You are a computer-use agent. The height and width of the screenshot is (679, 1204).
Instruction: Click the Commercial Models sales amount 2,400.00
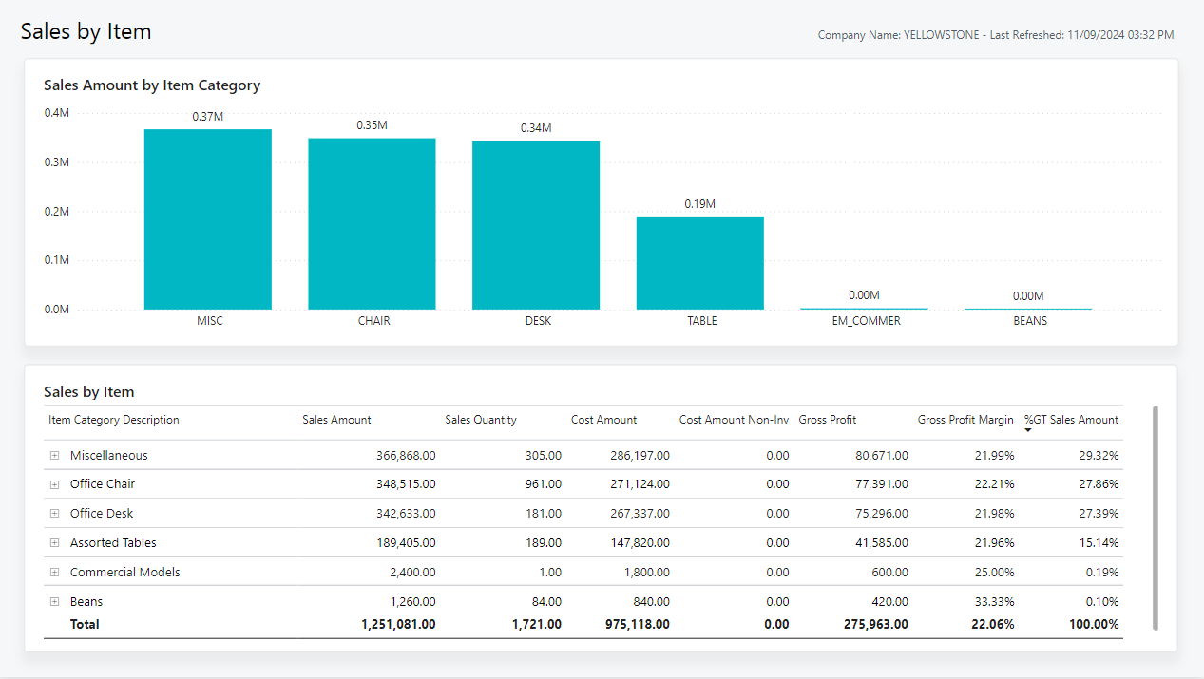coord(413,573)
